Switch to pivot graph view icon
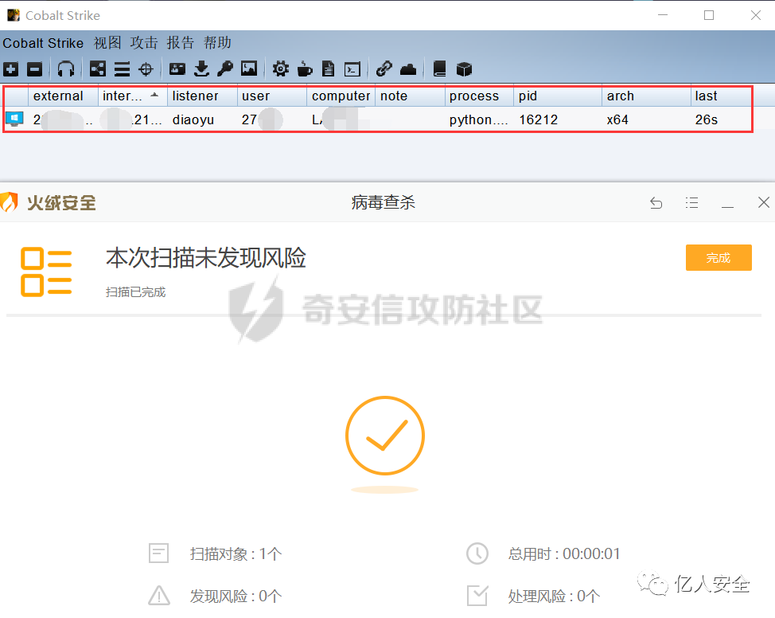 tap(97, 68)
